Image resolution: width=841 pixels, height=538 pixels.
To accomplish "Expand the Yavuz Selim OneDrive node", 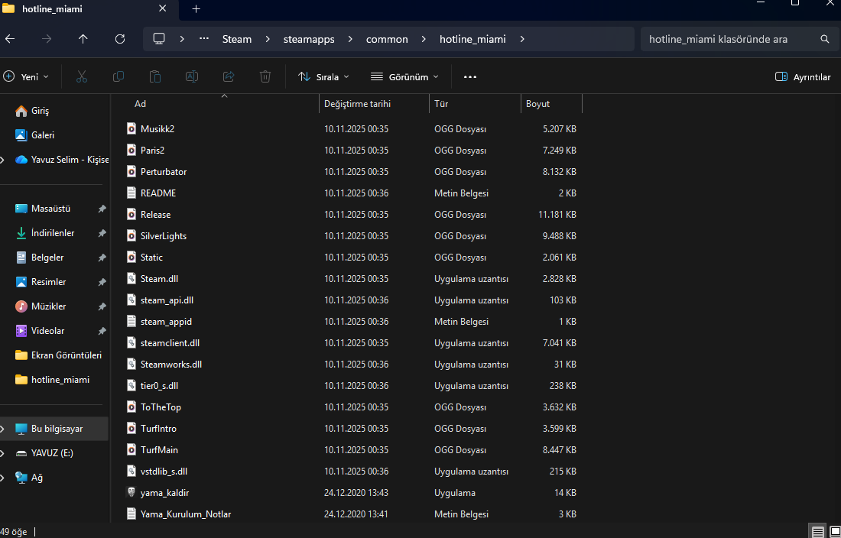I will (x=3, y=160).
